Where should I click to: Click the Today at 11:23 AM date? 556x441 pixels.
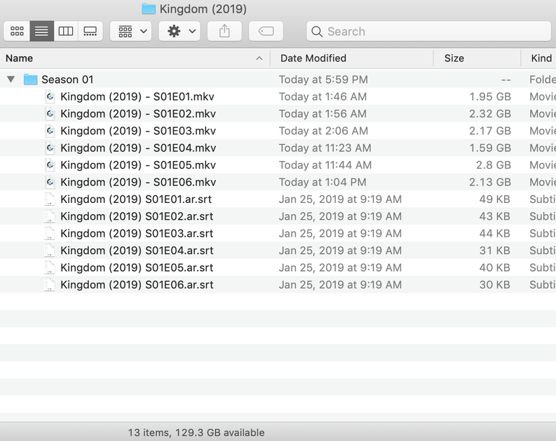point(325,148)
